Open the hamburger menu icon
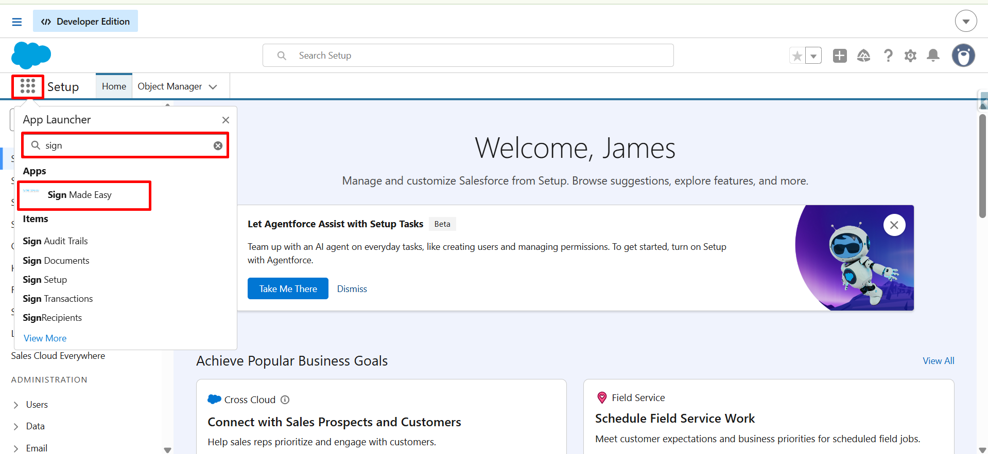The image size is (988, 454). 17,22
